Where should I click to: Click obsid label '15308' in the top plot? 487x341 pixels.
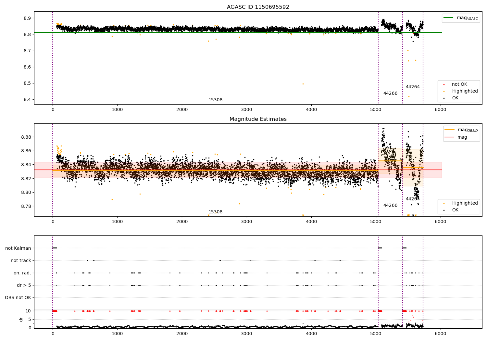pos(215,100)
